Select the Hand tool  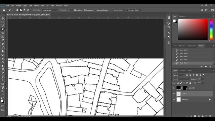pyautogui.click(x=3, y=87)
